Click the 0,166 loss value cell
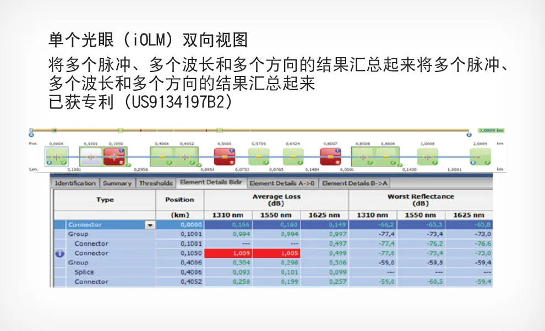 pyautogui.click(x=228, y=225)
